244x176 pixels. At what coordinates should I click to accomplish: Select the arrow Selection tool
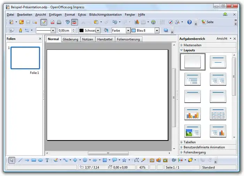12,160
